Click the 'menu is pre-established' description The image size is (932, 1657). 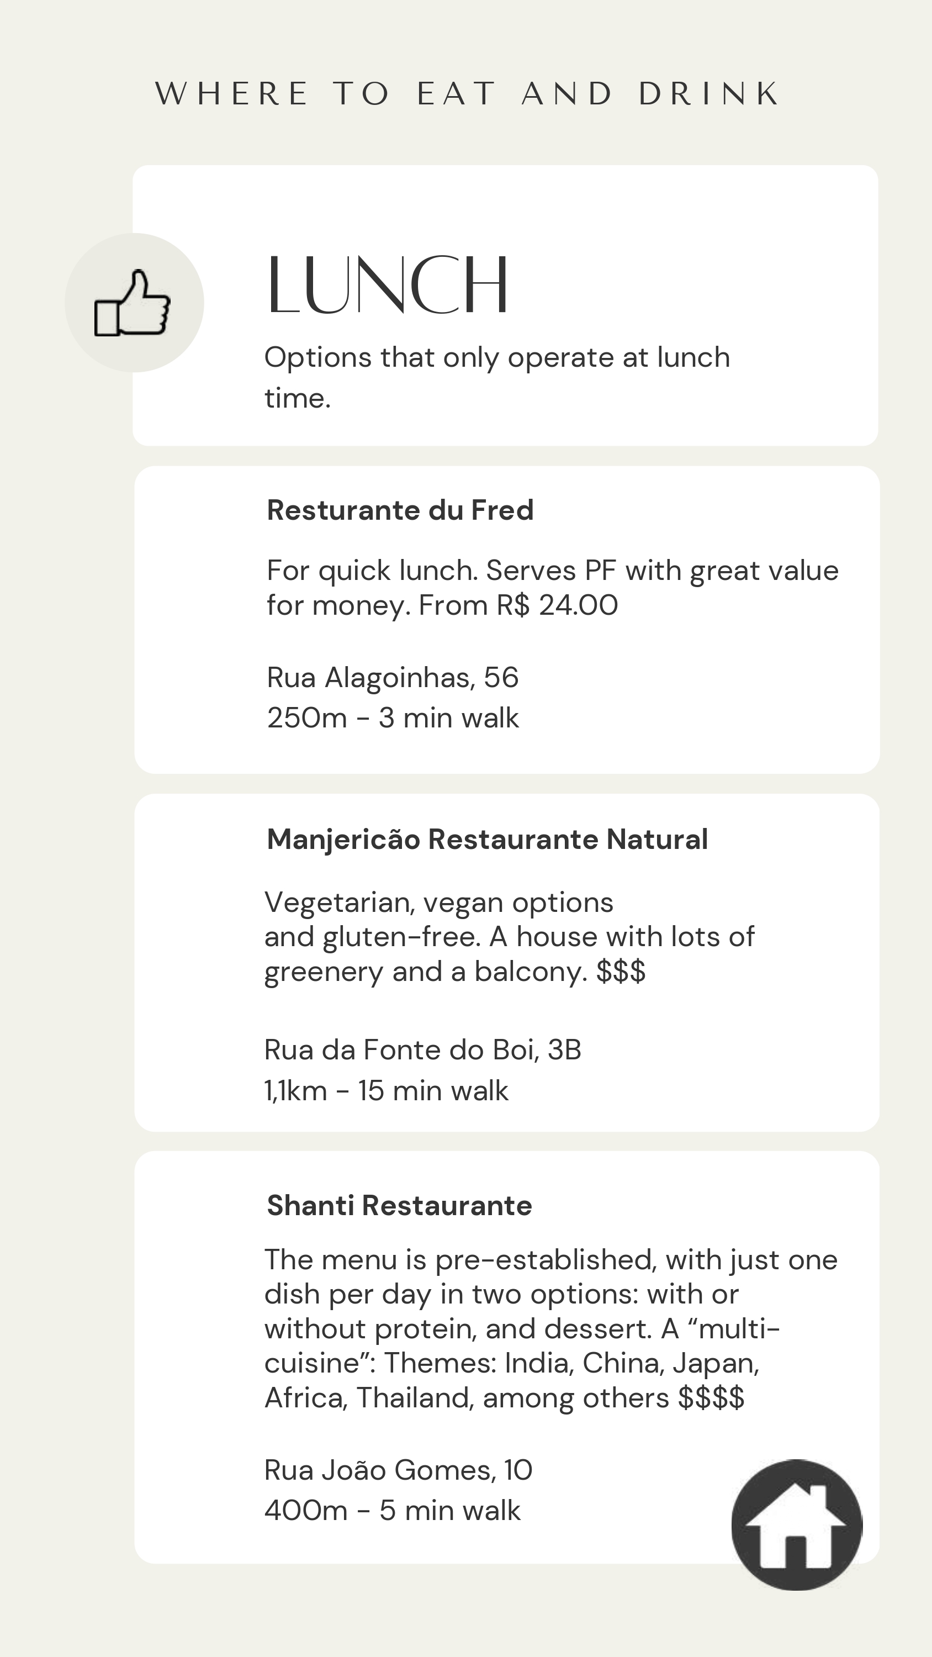pos(550,1260)
